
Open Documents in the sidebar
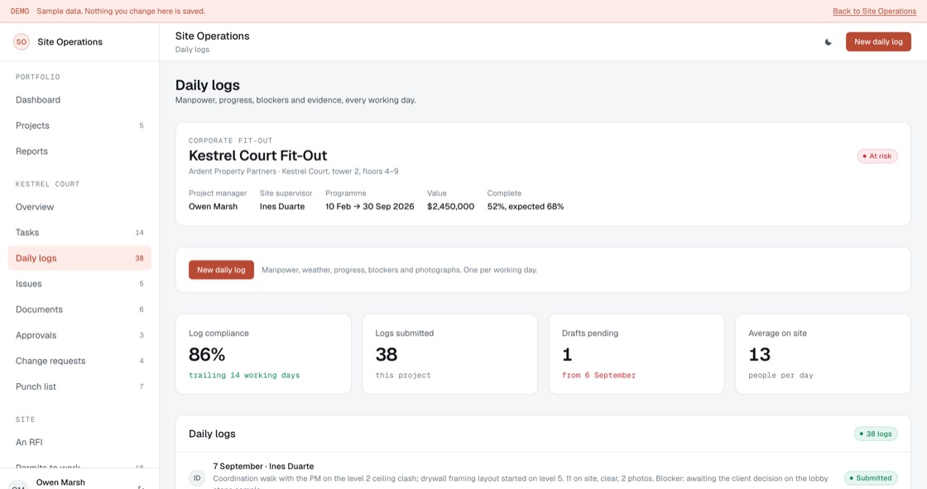[x=79, y=309]
